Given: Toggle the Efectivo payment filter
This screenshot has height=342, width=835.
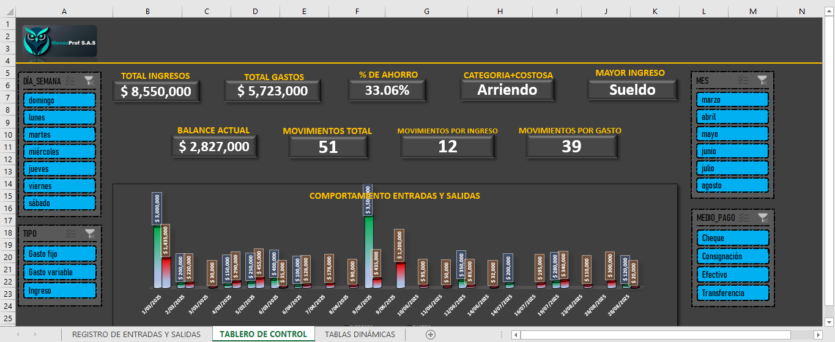Looking at the screenshot, I should click(x=732, y=275).
